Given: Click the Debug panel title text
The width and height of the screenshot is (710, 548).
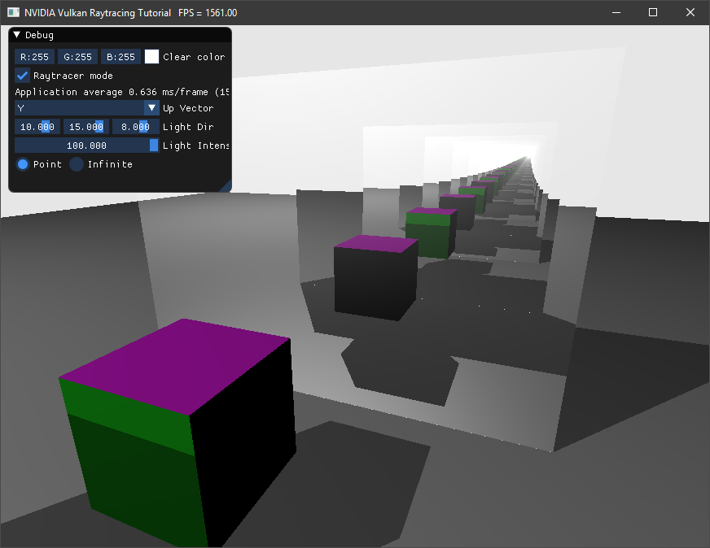Looking at the screenshot, I should pyautogui.click(x=39, y=35).
